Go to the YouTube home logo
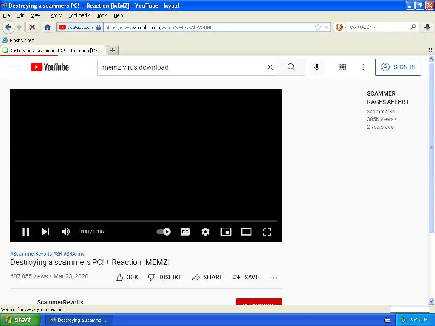The height and width of the screenshot is (326, 435). [50, 67]
